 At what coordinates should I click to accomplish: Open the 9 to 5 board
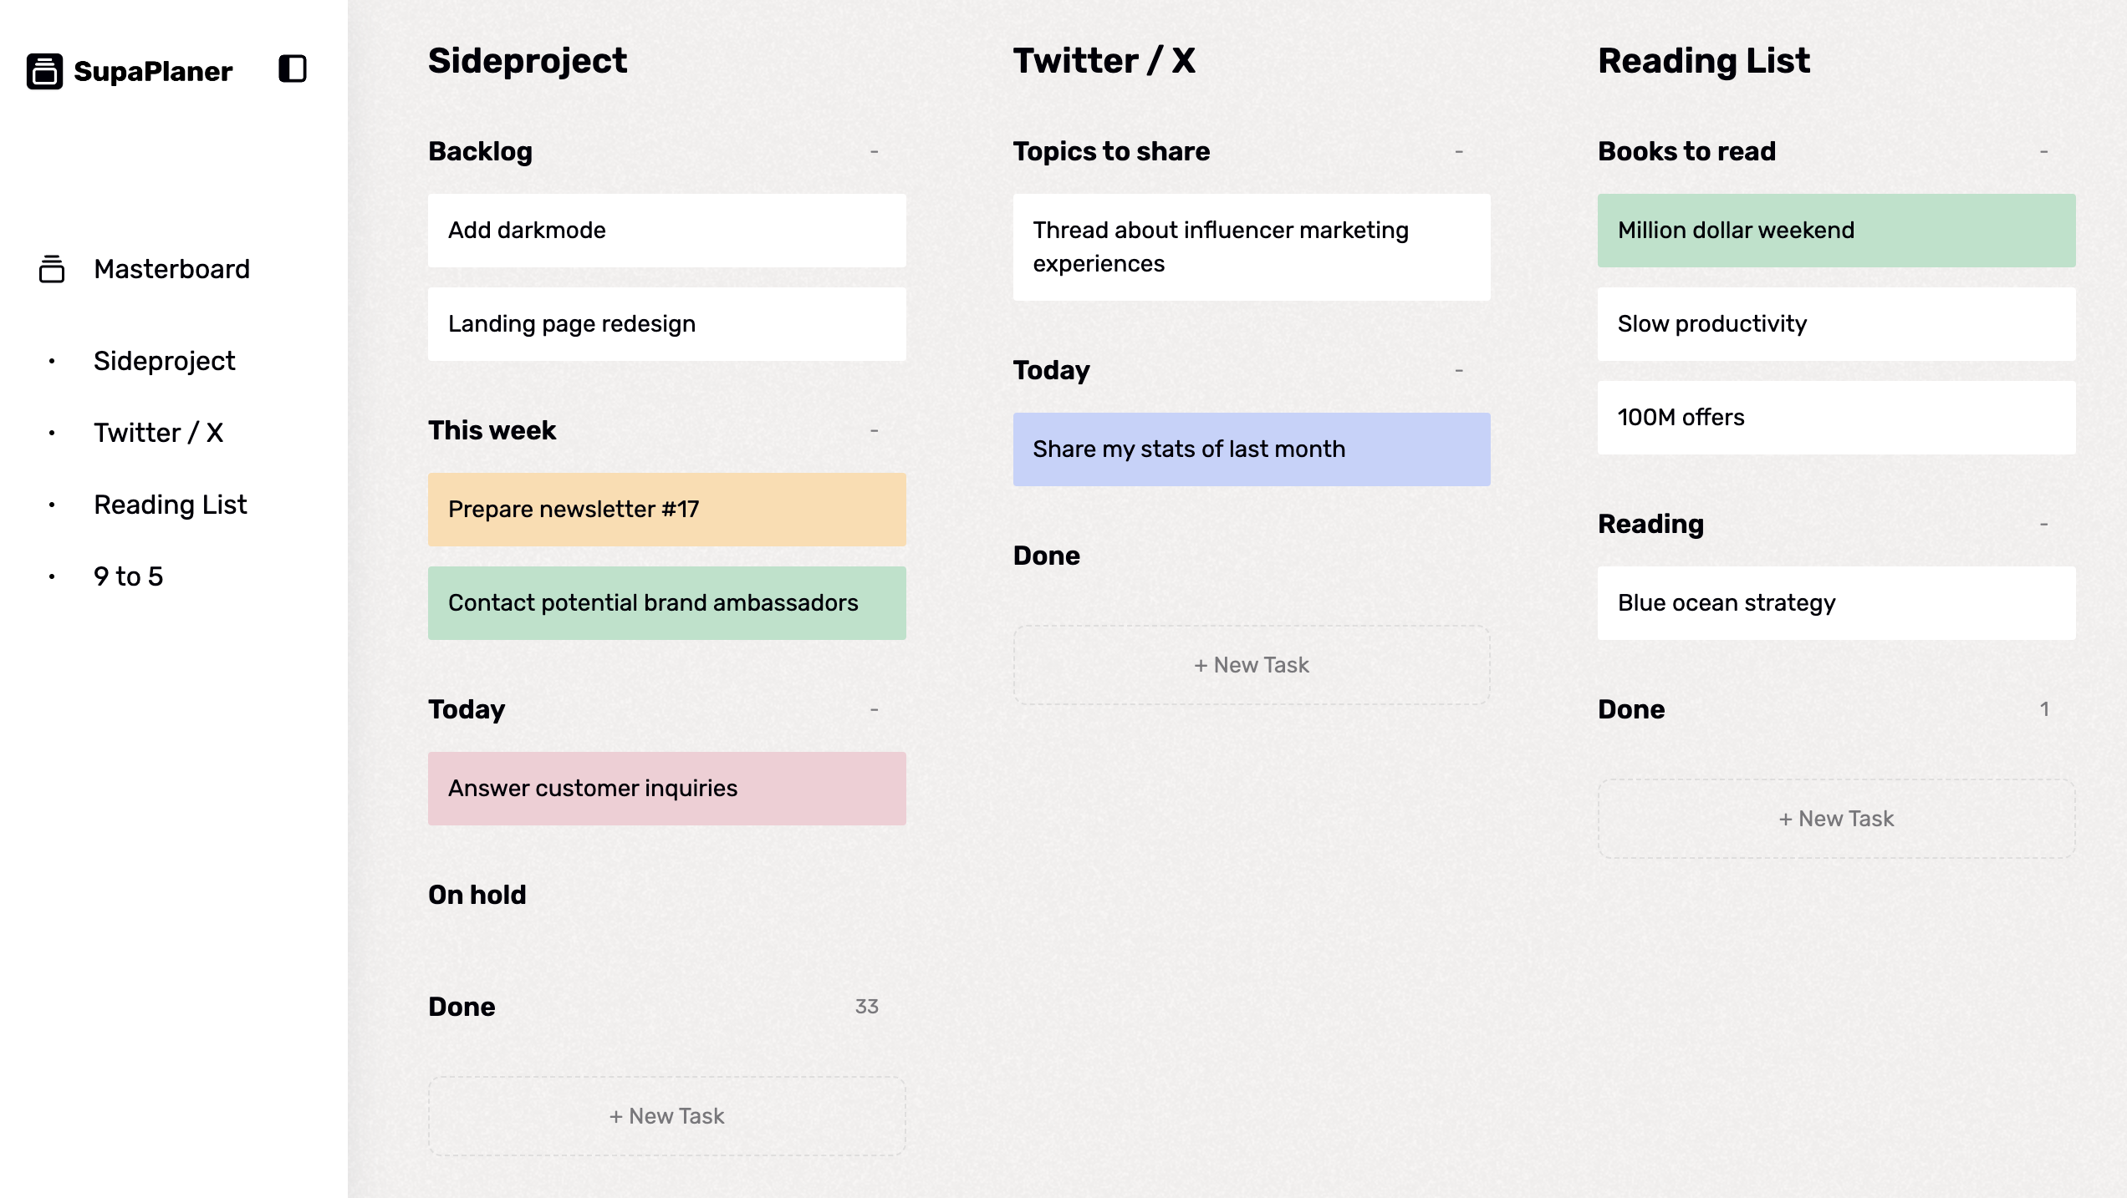click(128, 576)
